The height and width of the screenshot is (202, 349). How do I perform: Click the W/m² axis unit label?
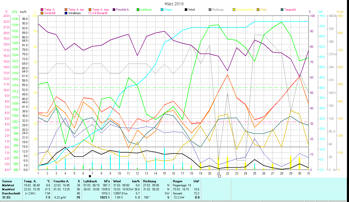tap(340, 12)
